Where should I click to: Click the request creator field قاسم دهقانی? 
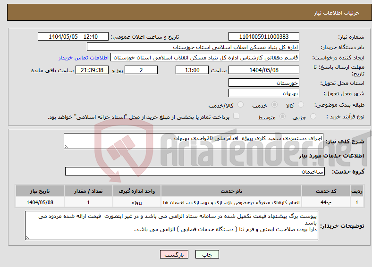click(x=205, y=58)
